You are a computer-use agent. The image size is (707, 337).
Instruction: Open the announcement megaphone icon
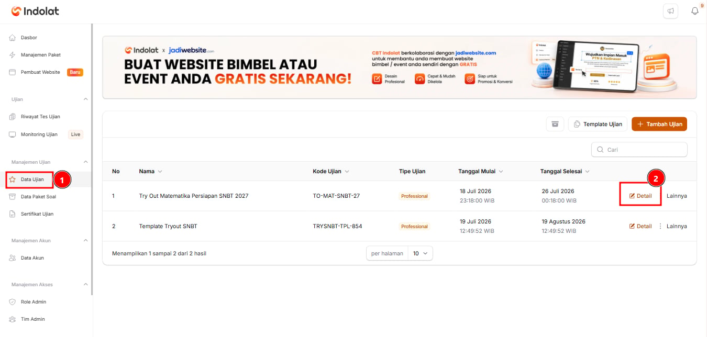tap(670, 11)
